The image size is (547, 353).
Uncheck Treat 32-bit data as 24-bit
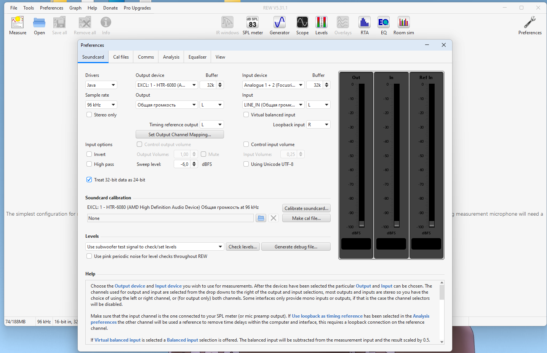click(89, 180)
